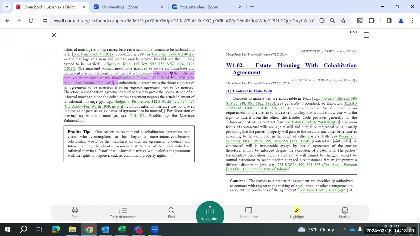Open the Find search tool
Screen dimensions: 420x236
click(171, 213)
